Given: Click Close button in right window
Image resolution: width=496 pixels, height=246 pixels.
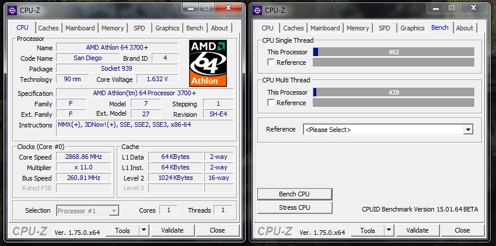Looking at the screenshot, I should coord(463,230).
